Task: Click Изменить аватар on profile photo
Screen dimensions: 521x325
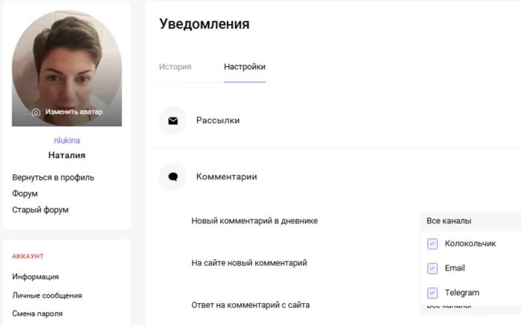Action: coord(74,112)
